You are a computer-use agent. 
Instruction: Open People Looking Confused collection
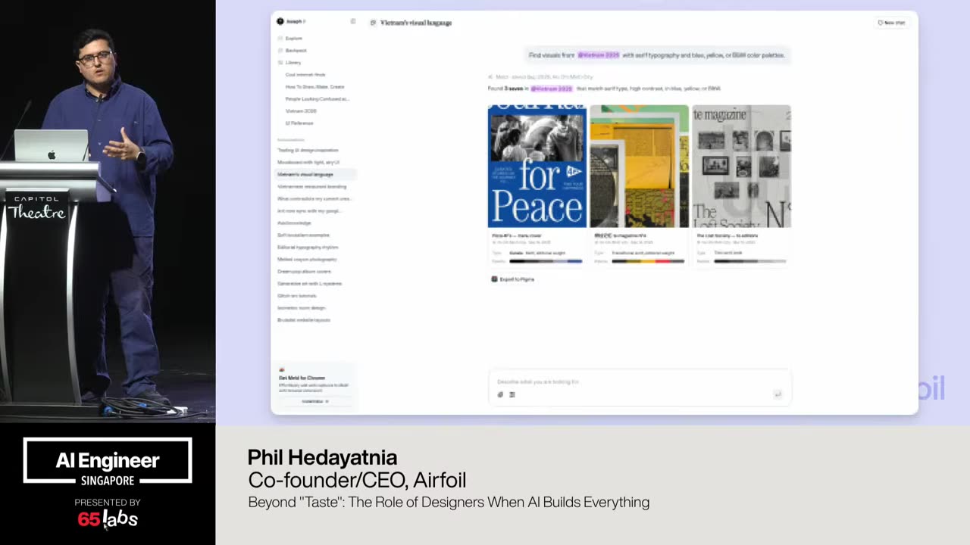tap(317, 98)
